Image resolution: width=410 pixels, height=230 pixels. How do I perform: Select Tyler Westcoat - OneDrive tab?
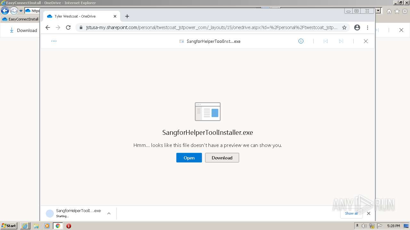[81, 16]
